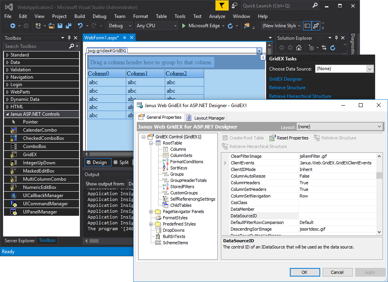Click Save All toolbar icon
Viewport: 388px width, 282px height.
(69, 26)
